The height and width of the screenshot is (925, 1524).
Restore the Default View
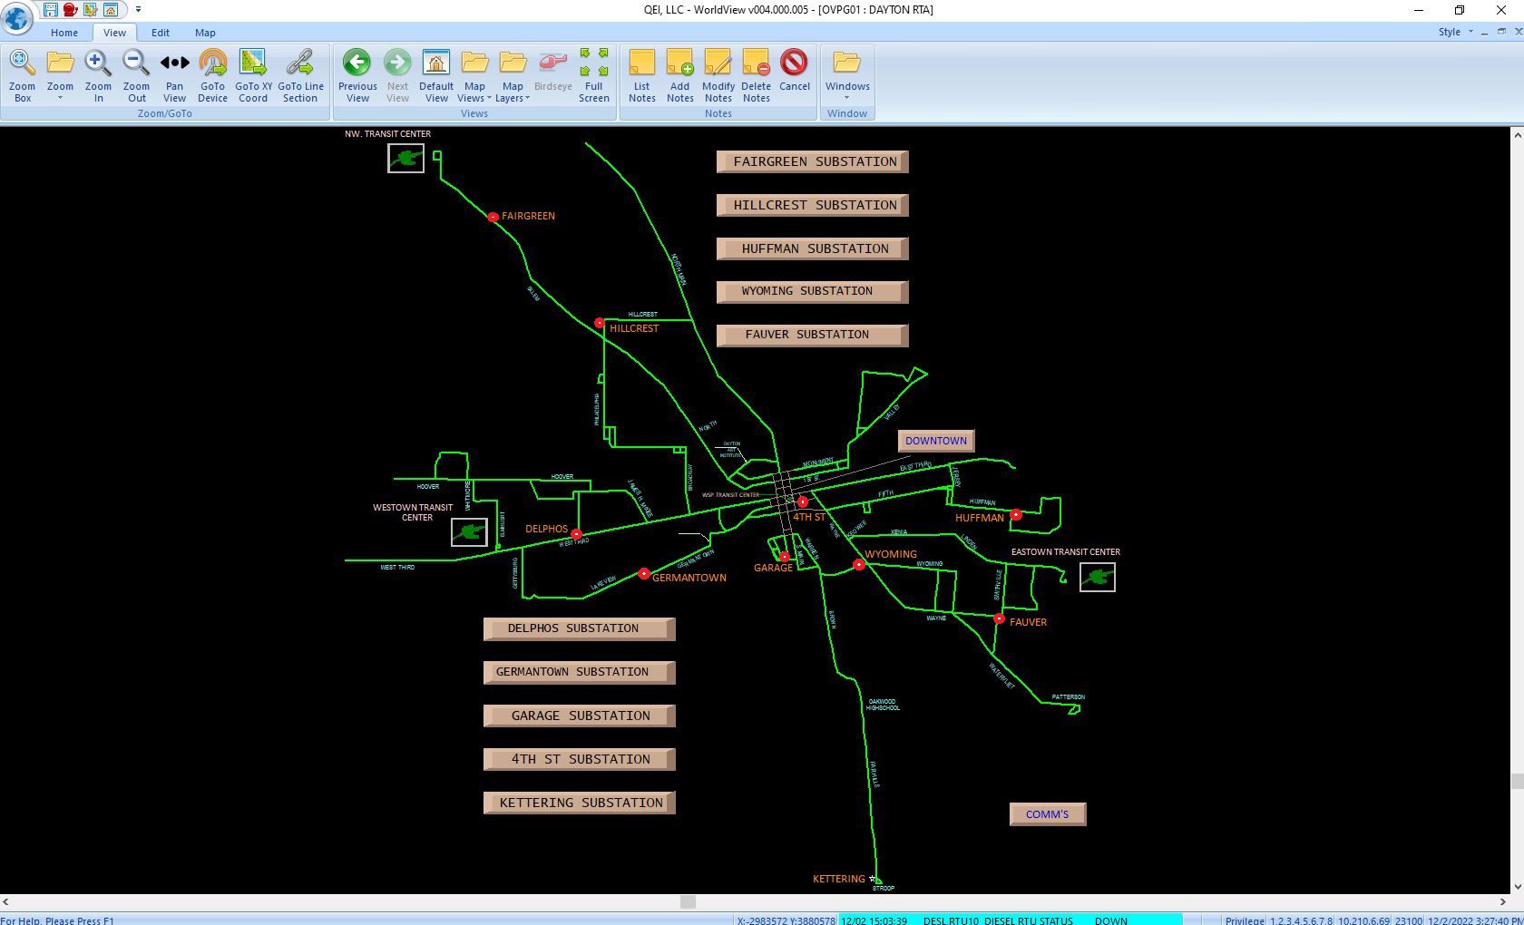pos(436,76)
